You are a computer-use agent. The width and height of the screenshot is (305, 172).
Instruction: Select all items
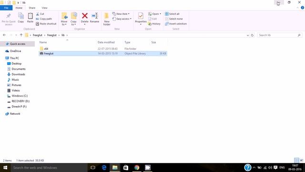[172, 14]
